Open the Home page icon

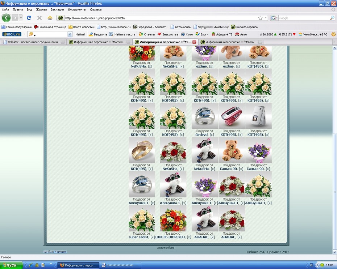tap(50, 18)
